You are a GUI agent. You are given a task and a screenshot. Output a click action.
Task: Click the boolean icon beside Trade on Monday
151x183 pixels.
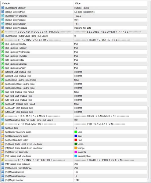[x=2, y=44]
